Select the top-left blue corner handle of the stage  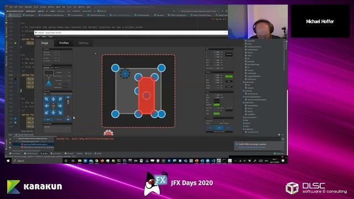tap(115, 68)
